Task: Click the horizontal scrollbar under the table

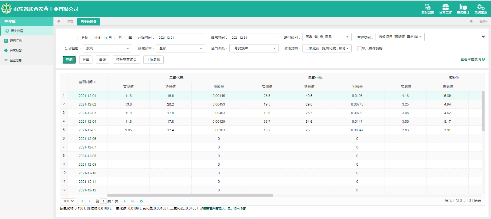Action: [x=190, y=195]
